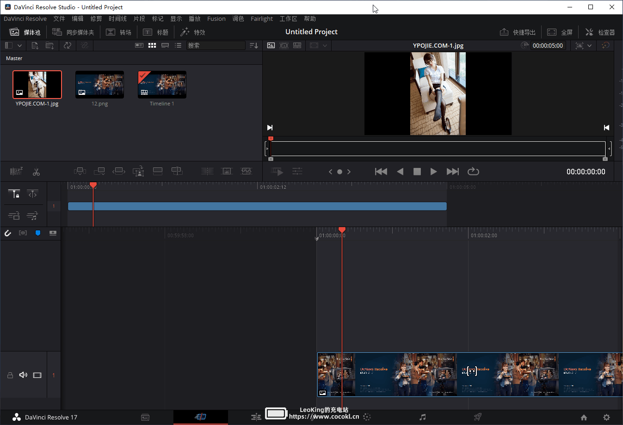This screenshot has width=623, height=425.
Task: Click the Append to end icon
Action: pos(99,172)
